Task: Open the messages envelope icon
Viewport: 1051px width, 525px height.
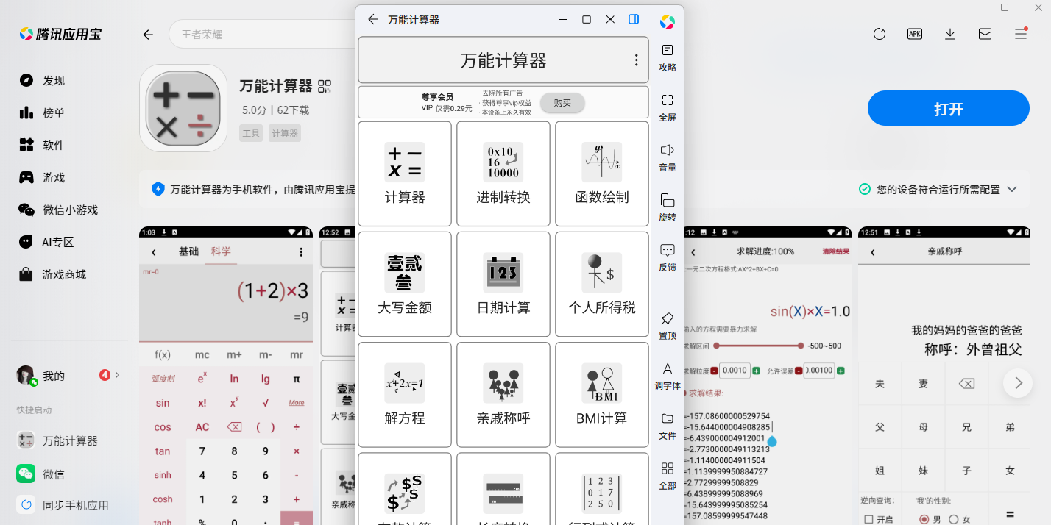Action: pyautogui.click(x=985, y=34)
